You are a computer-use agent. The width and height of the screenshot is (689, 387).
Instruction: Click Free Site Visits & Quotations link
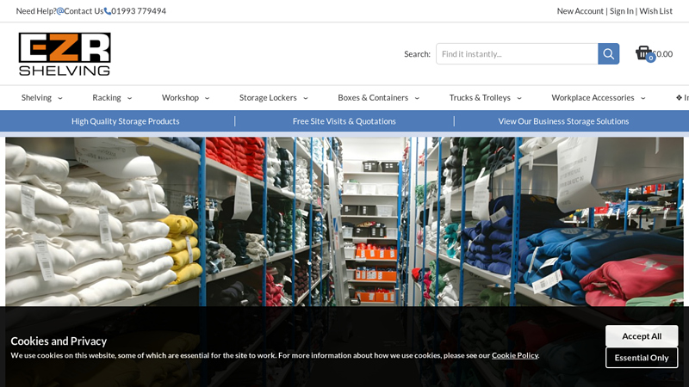pos(344,121)
